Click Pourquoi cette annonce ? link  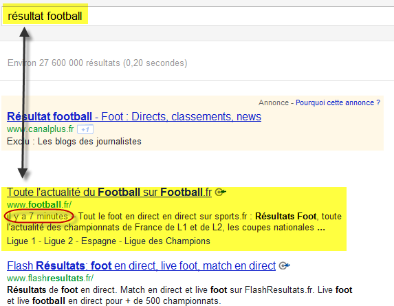point(338,102)
